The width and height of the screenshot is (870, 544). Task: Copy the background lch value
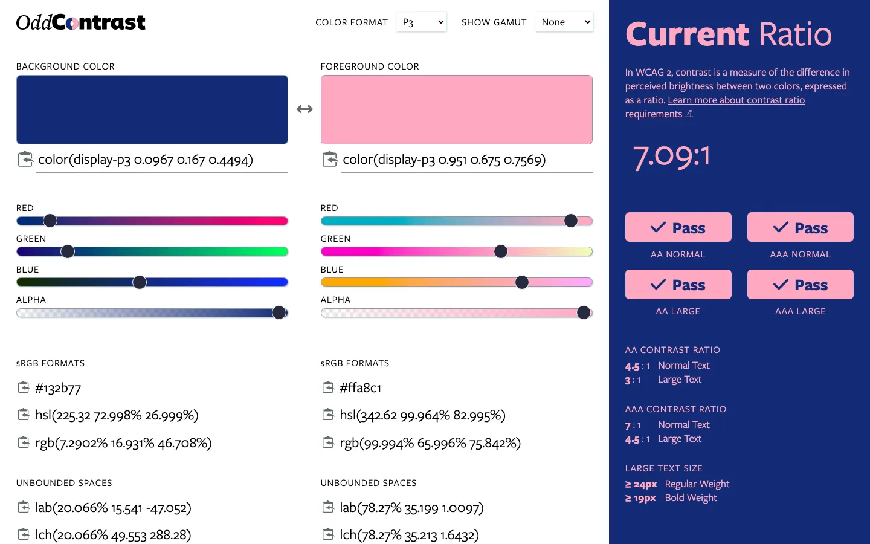click(x=24, y=534)
